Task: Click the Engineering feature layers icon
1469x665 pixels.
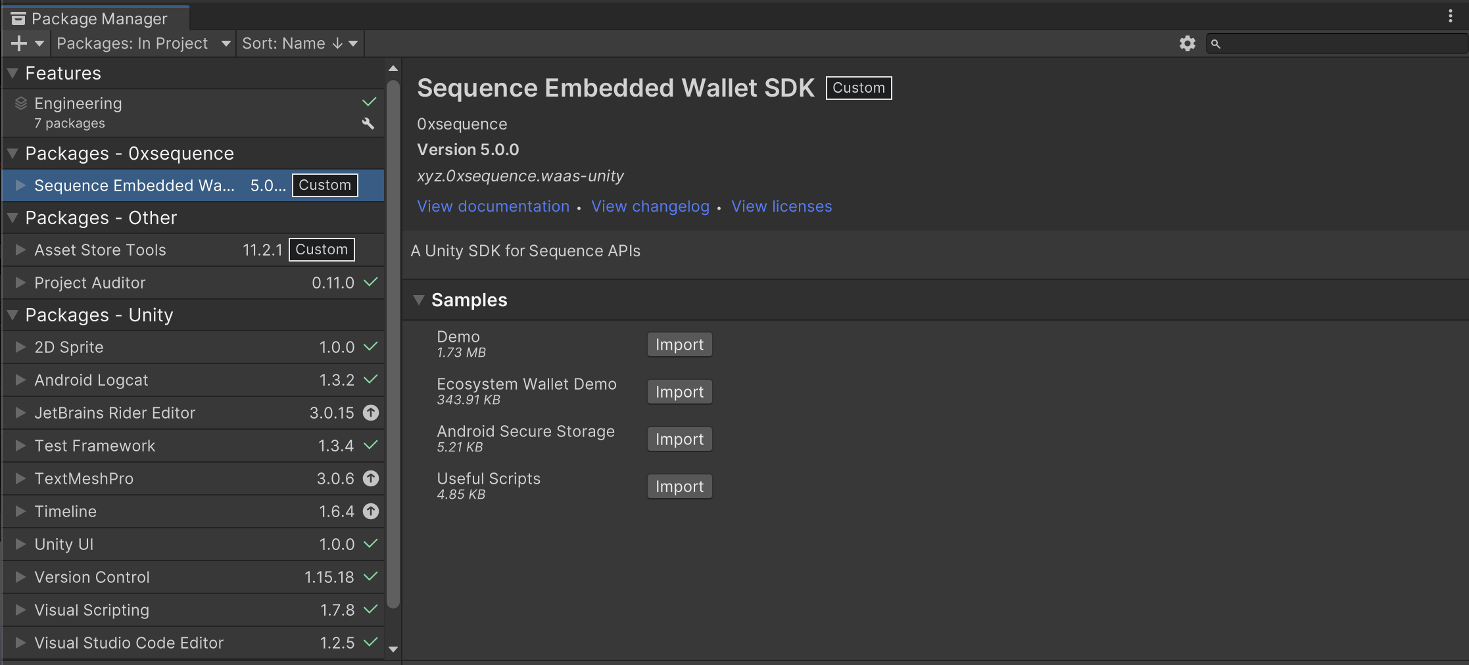Action: (x=21, y=103)
